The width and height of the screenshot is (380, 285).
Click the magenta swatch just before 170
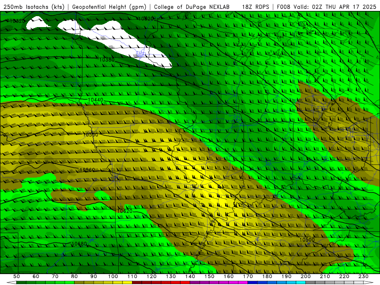243,283
